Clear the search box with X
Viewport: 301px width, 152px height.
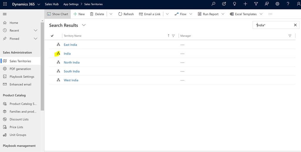[295, 25]
